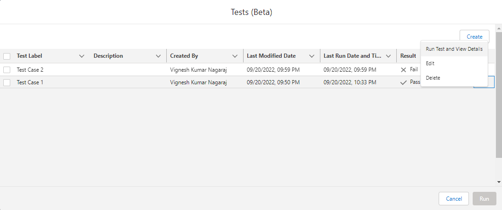The height and width of the screenshot is (210, 502).
Task: Toggle the select-all checkbox in header
Action: (7, 56)
